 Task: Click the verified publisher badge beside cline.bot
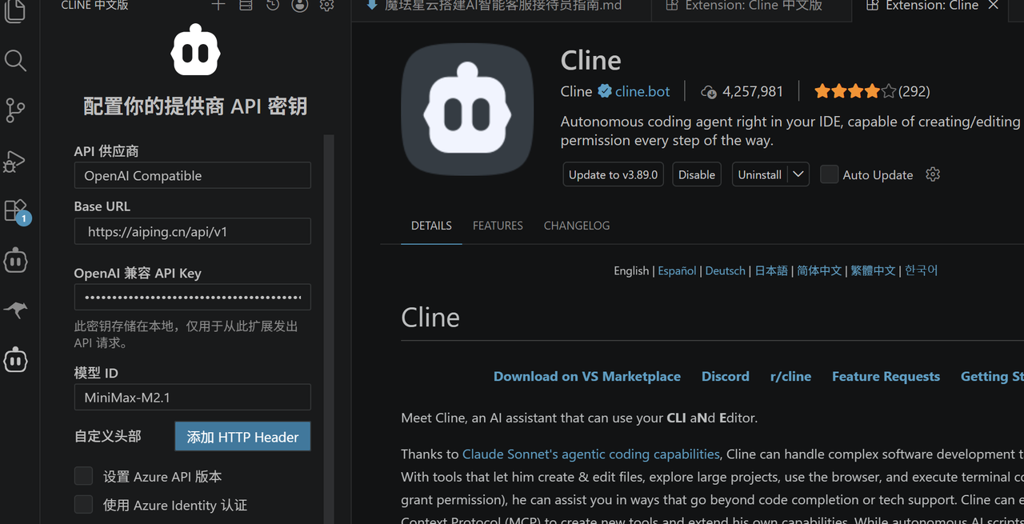click(605, 91)
